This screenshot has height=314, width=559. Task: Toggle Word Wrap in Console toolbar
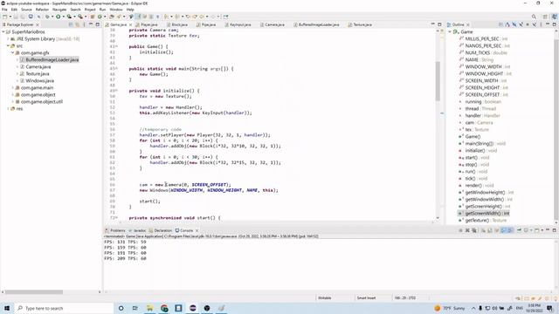[497, 230]
